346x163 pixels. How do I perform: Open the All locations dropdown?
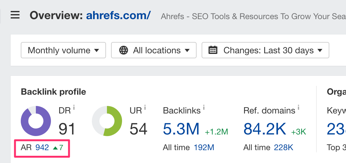point(154,50)
